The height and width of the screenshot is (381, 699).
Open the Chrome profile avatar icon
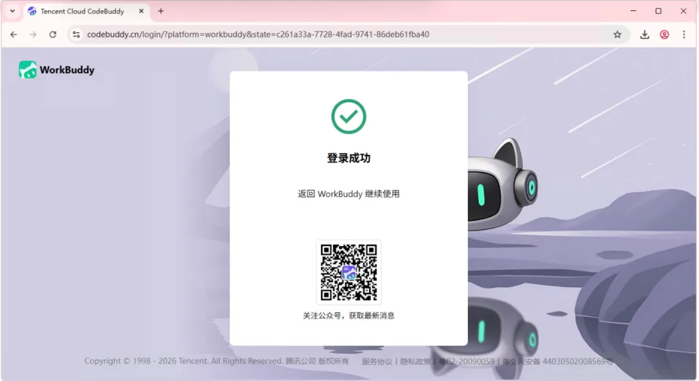[x=664, y=34]
